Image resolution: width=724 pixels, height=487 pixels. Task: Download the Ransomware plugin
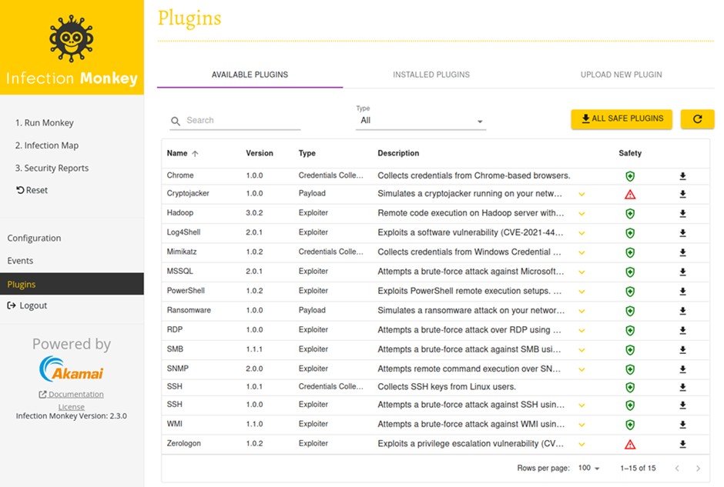(682, 311)
